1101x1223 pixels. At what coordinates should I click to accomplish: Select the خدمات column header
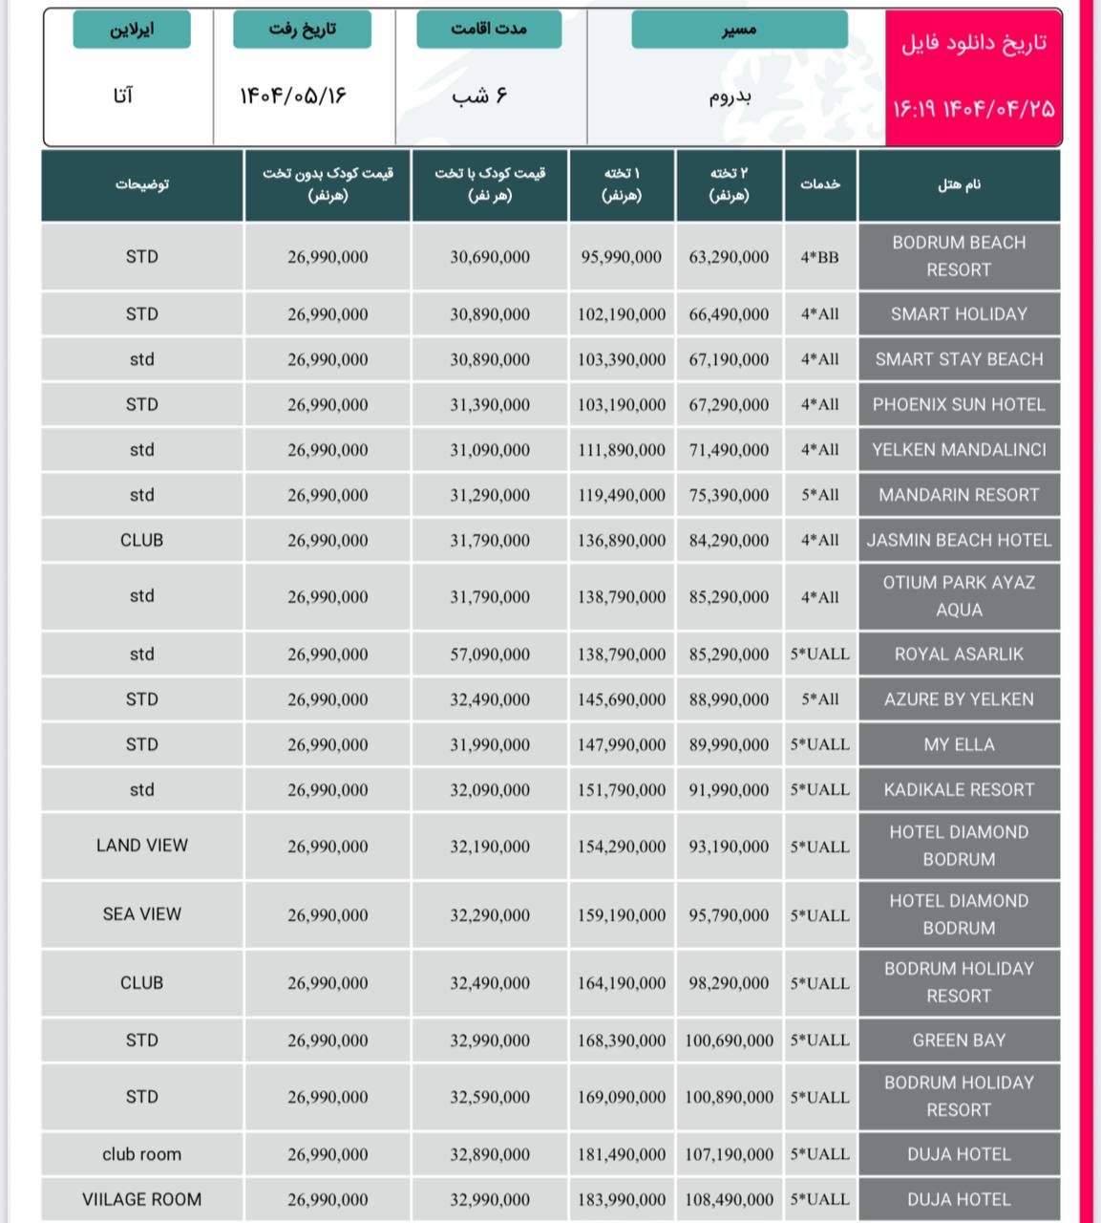820,185
